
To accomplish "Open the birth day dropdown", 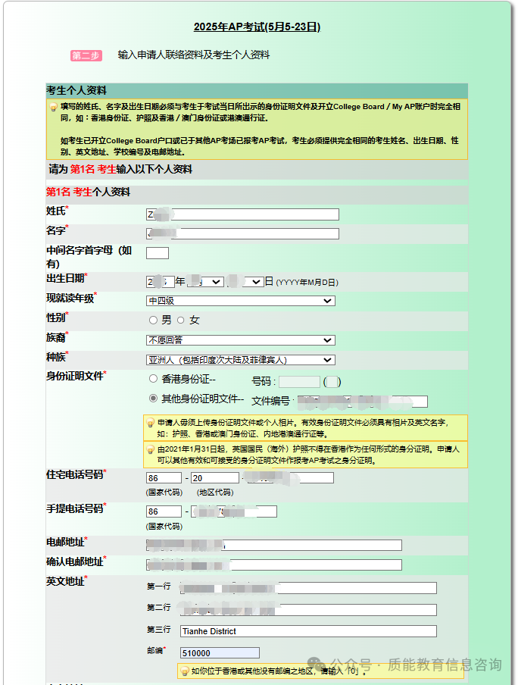I will tap(245, 282).
